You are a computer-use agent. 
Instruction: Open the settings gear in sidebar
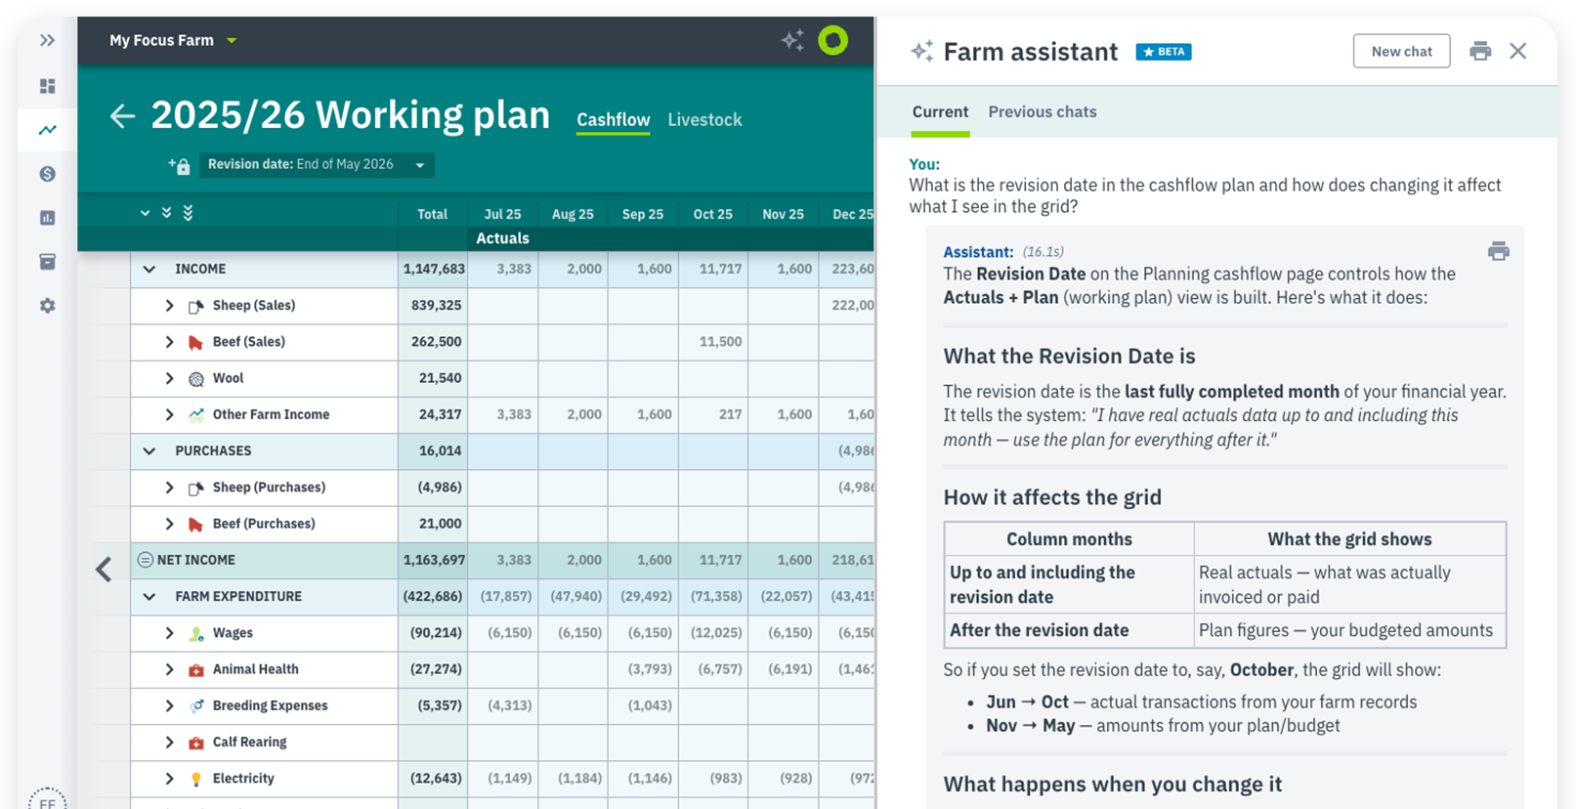point(47,306)
